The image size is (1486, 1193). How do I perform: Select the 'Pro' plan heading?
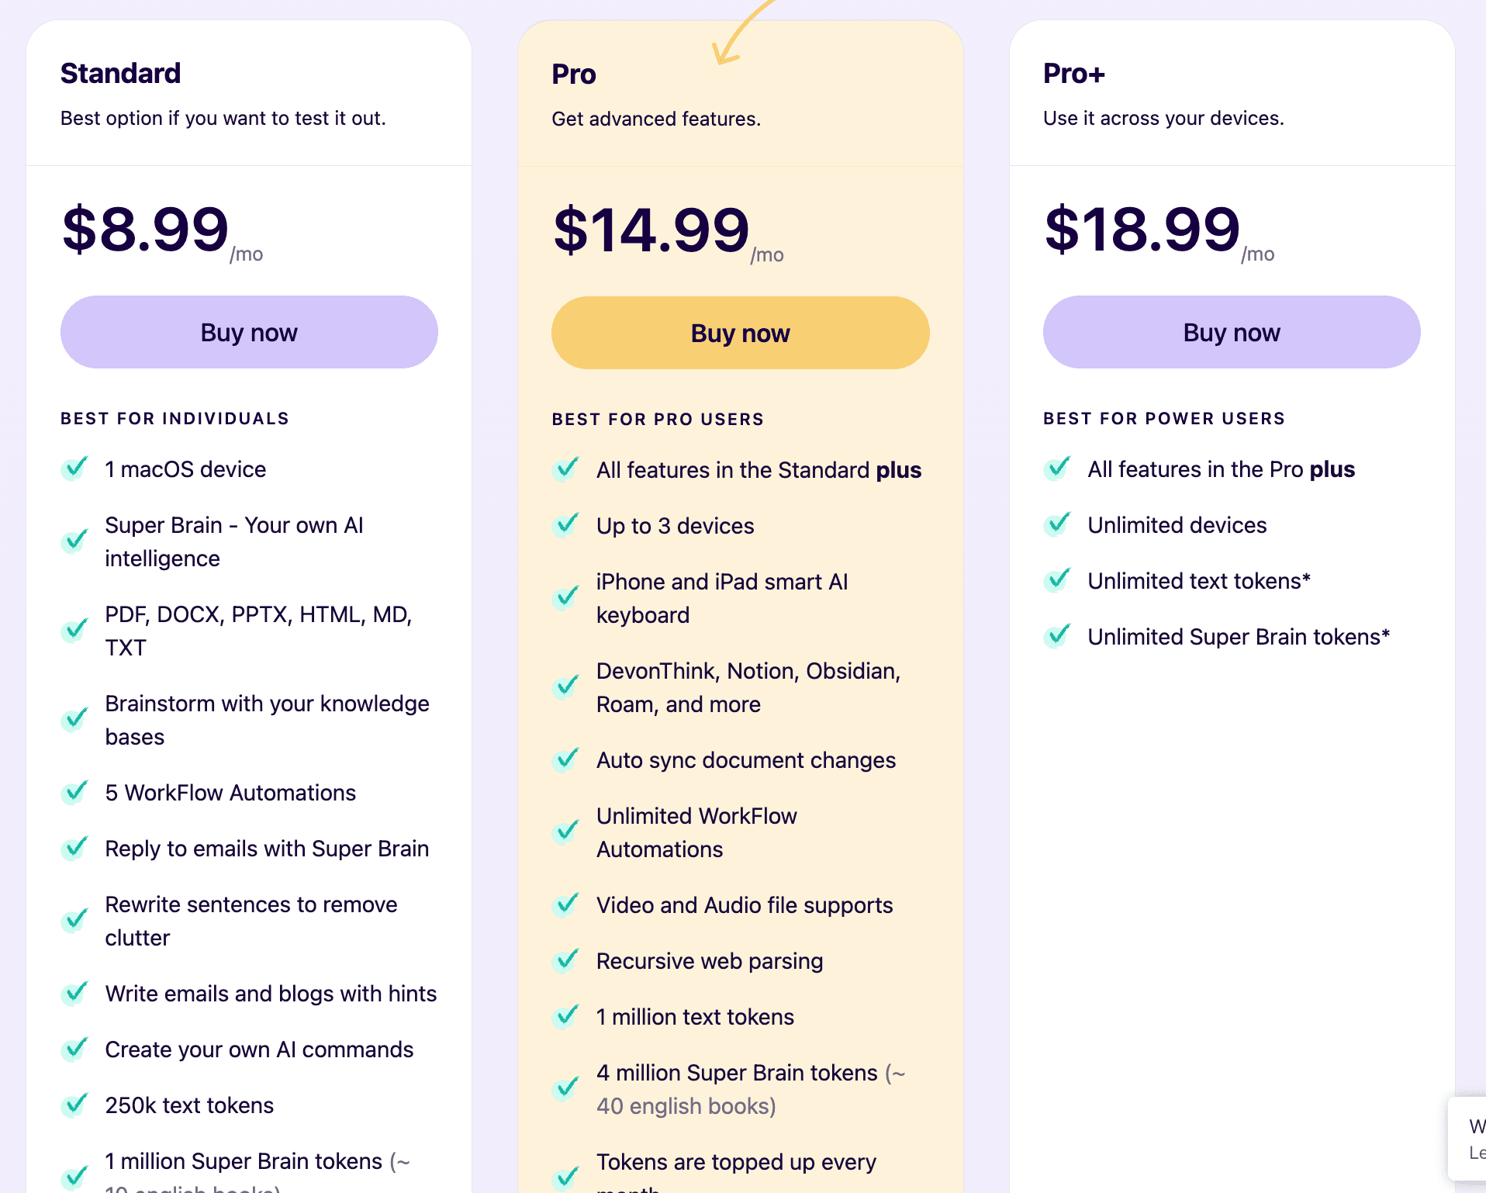pos(573,74)
